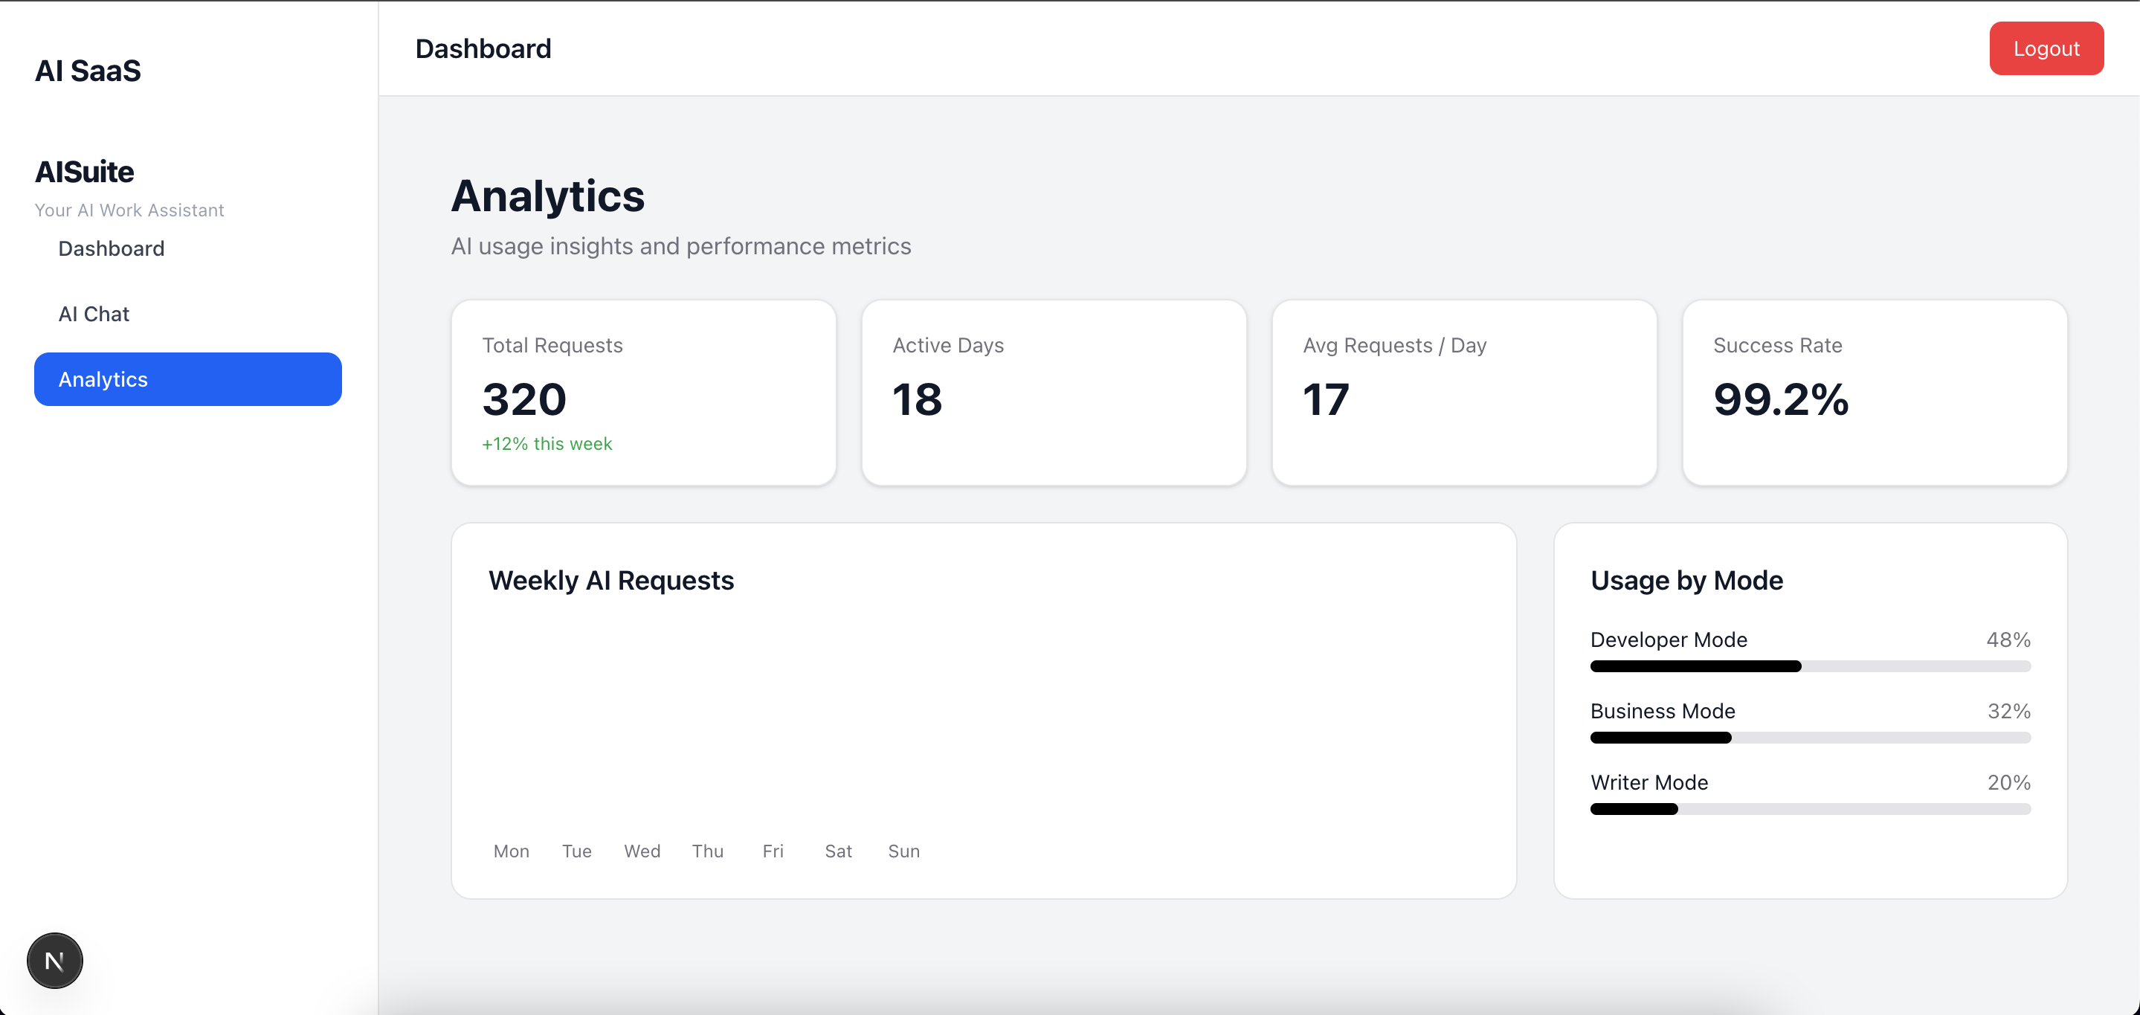Click the Developer Mode progress bar
2140x1015 pixels.
(1810, 666)
